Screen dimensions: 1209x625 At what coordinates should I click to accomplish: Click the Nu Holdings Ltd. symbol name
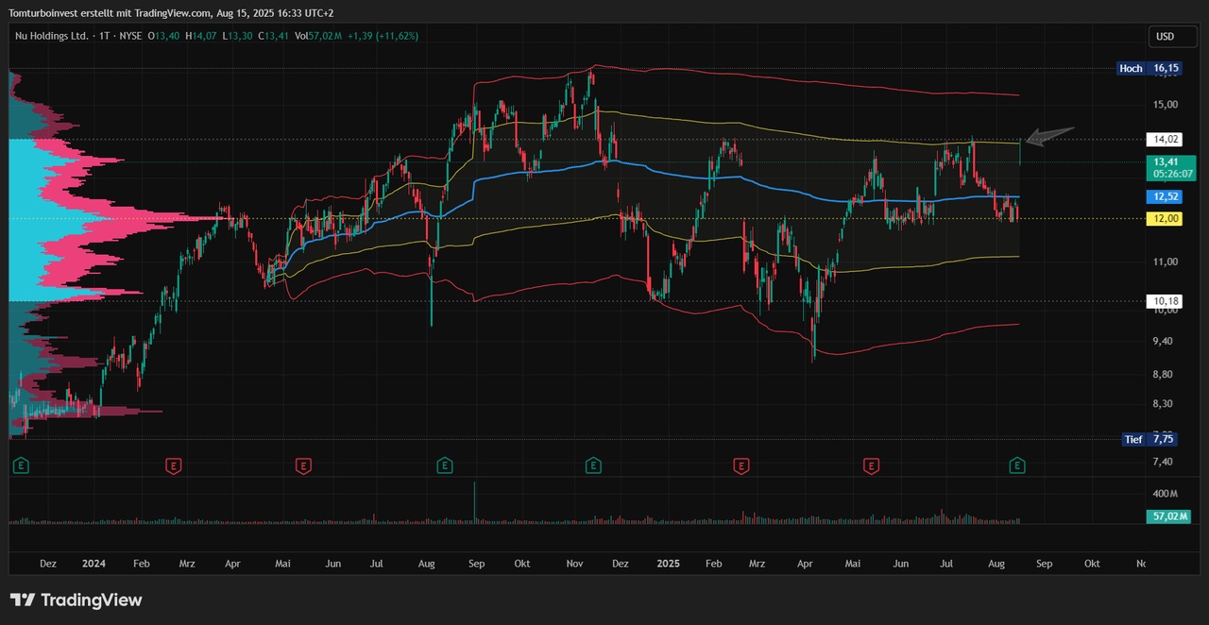click(x=53, y=36)
